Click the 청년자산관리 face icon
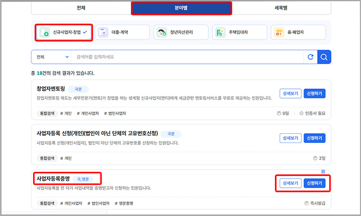This screenshot has height=216, width=361. (x=161, y=32)
